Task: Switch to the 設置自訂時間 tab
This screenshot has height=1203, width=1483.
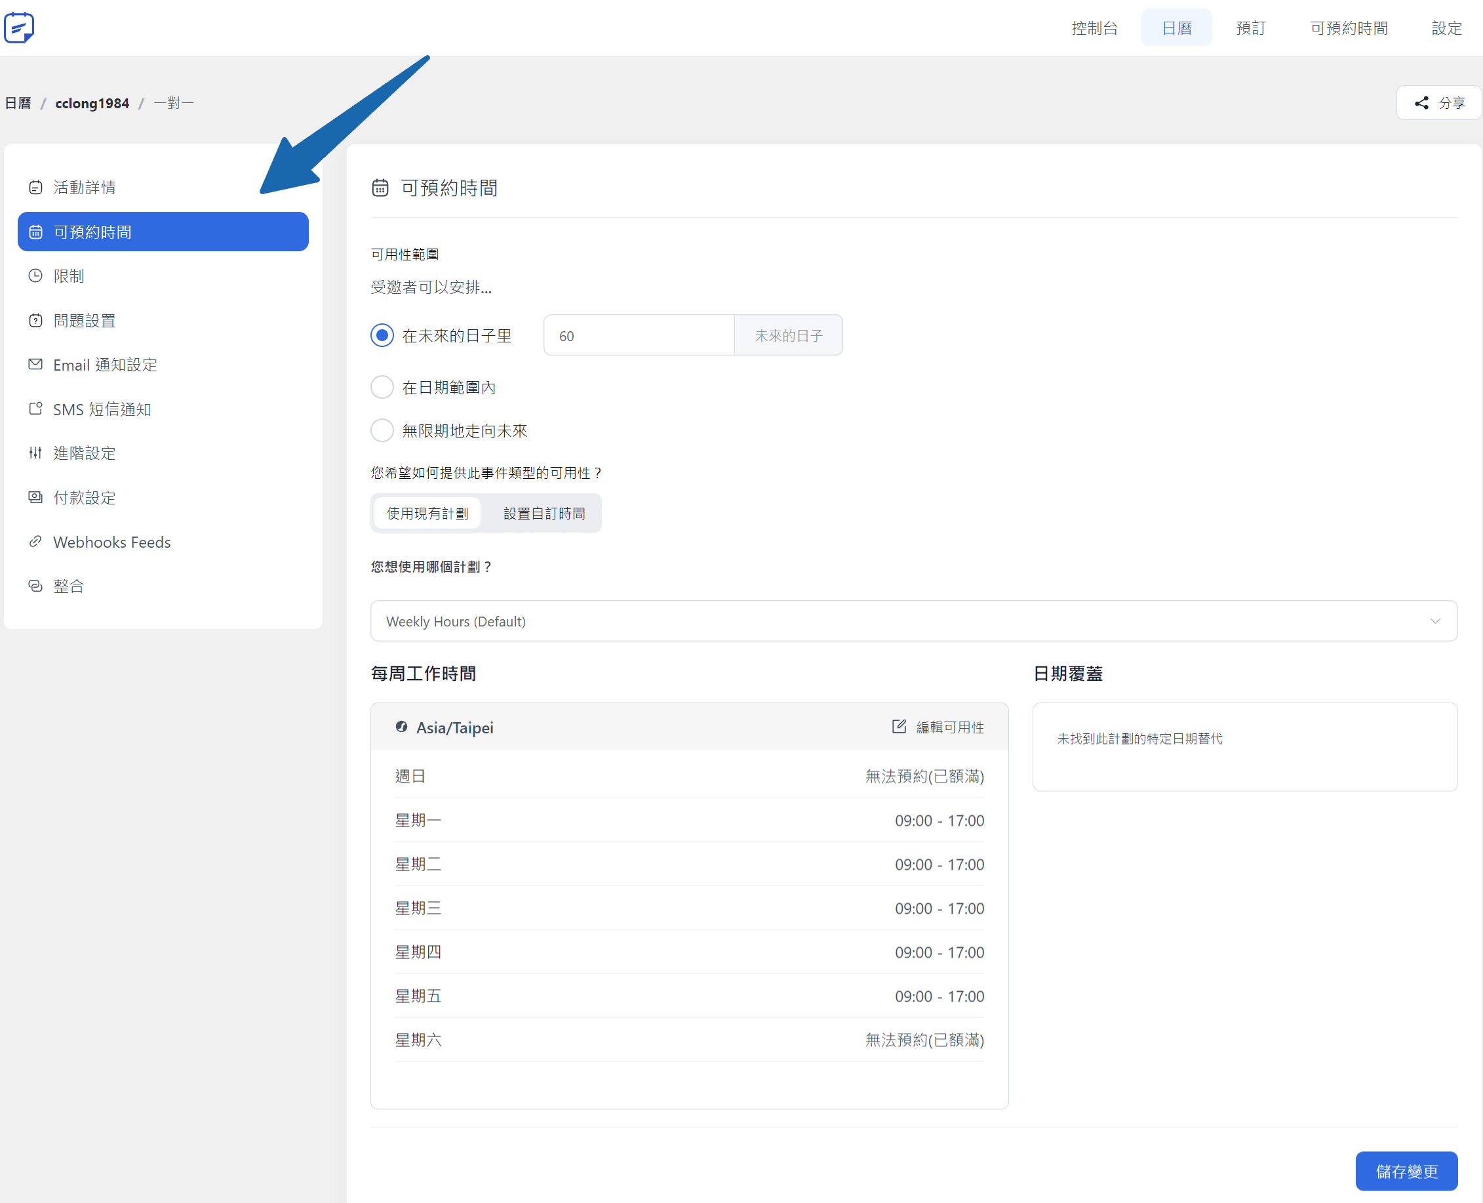Action: [544, 514]
